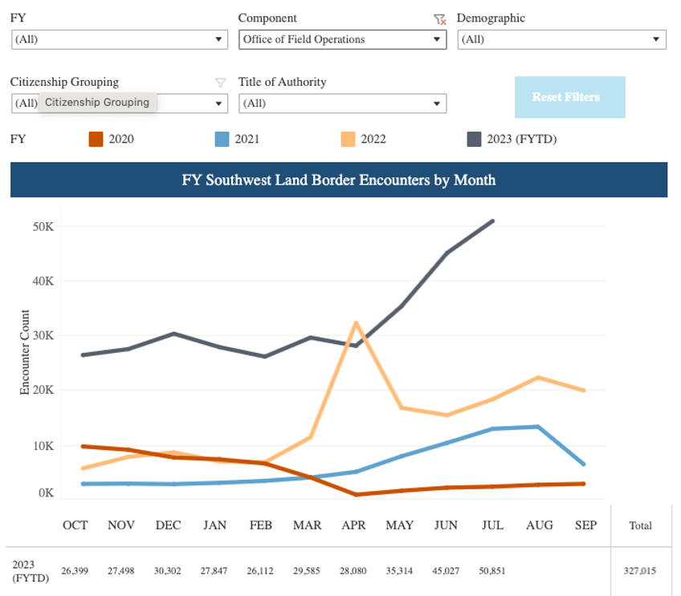Click the 2022 light orange legend swatch
681x596 pixels.
(x=348, y=139)
